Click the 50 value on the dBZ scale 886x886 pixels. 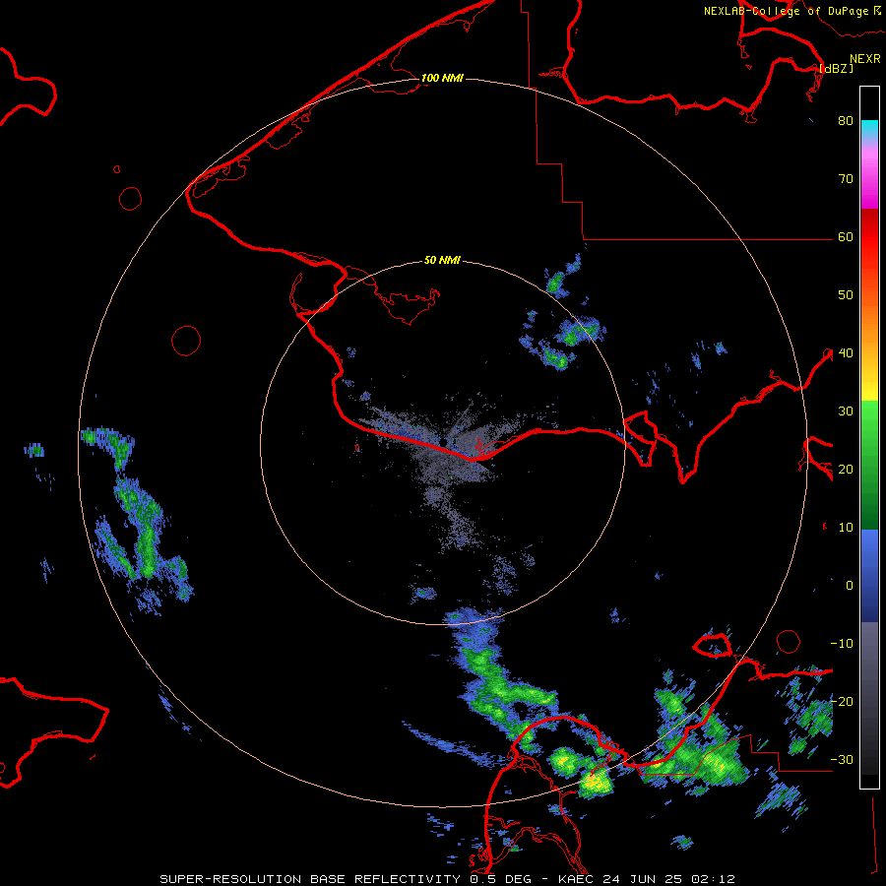click(846, 295)
